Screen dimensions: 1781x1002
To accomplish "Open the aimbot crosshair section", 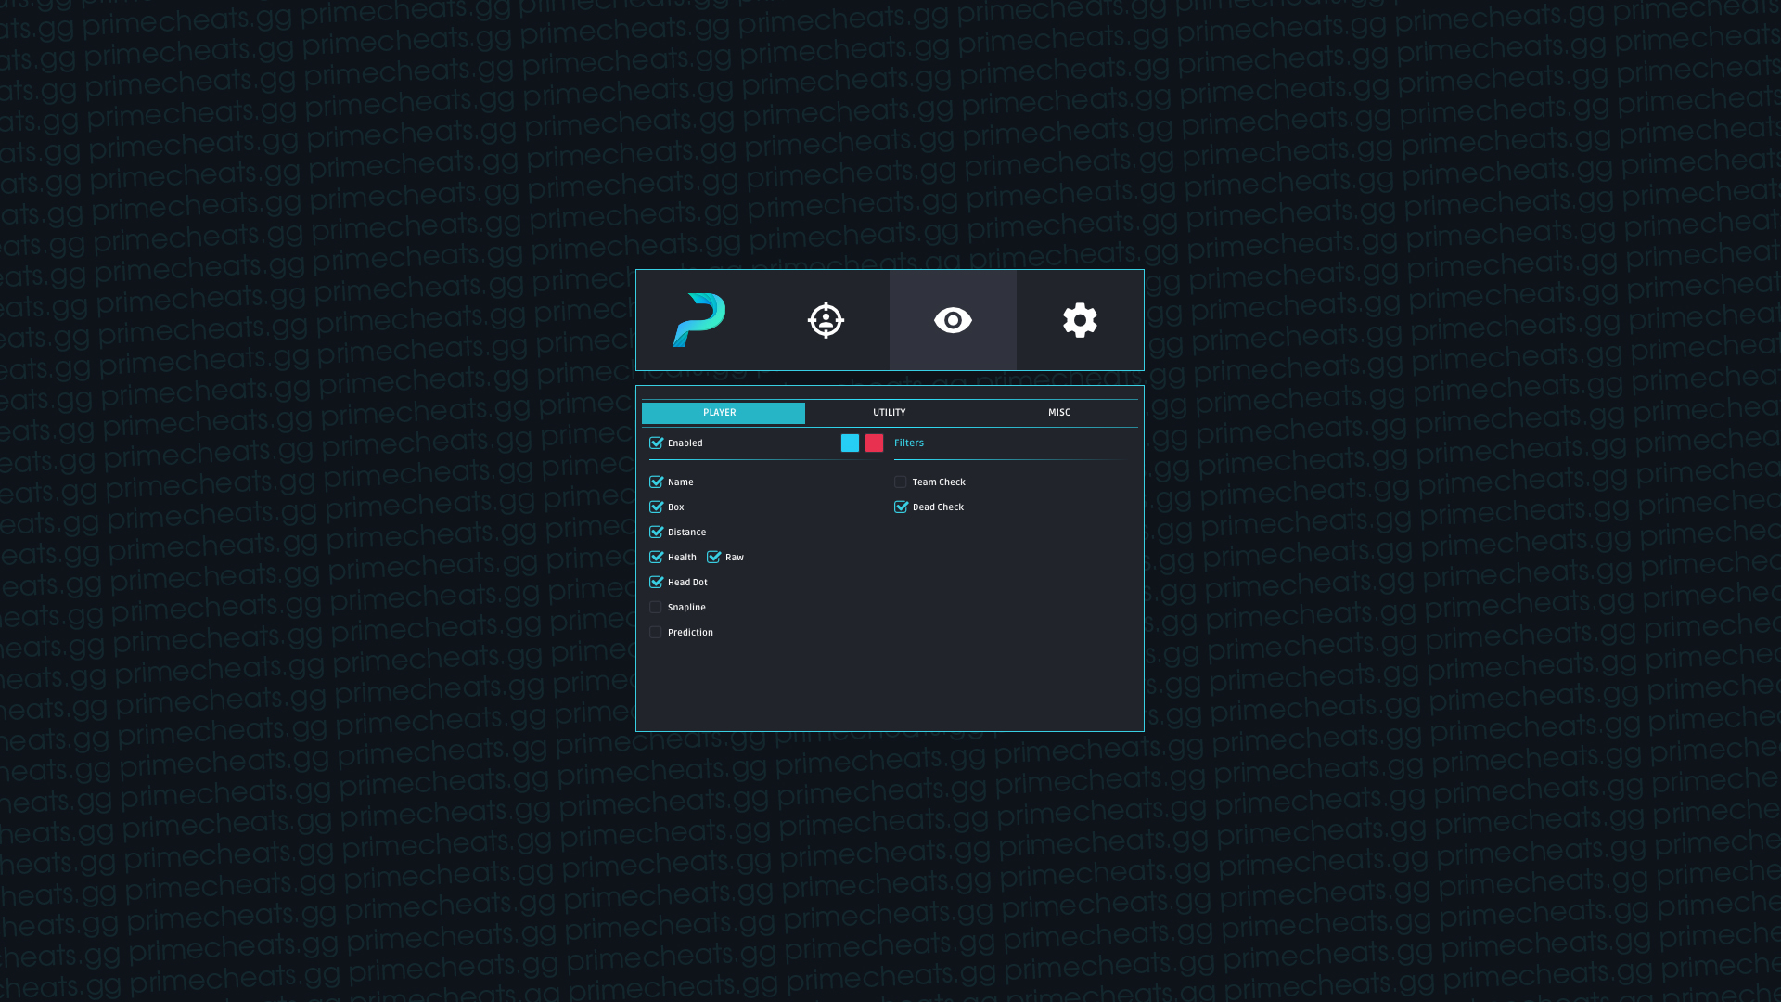I will point(826,320).
